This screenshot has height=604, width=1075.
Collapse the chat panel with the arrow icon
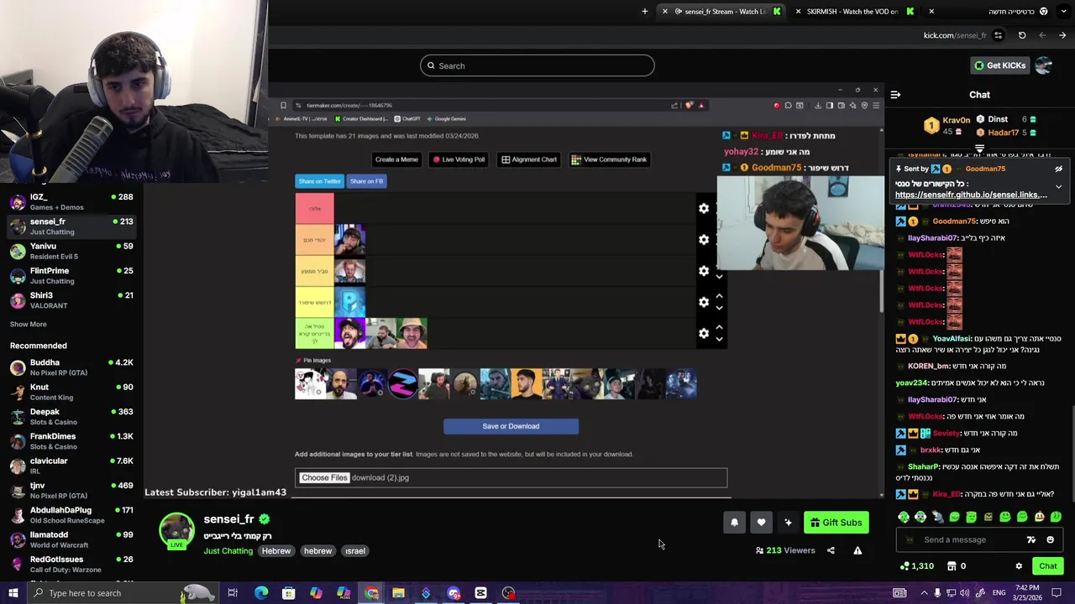[895, 95]
